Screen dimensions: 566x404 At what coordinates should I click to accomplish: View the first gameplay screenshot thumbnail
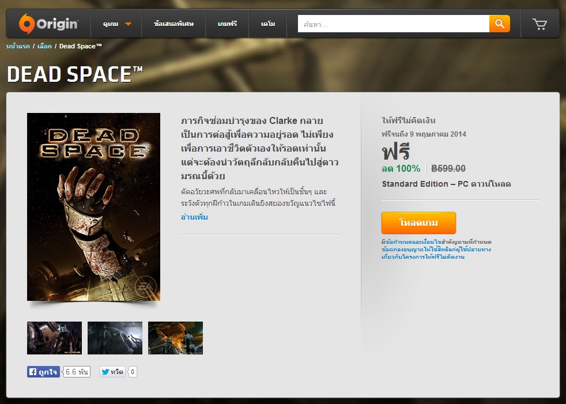(x=55, y=338)
